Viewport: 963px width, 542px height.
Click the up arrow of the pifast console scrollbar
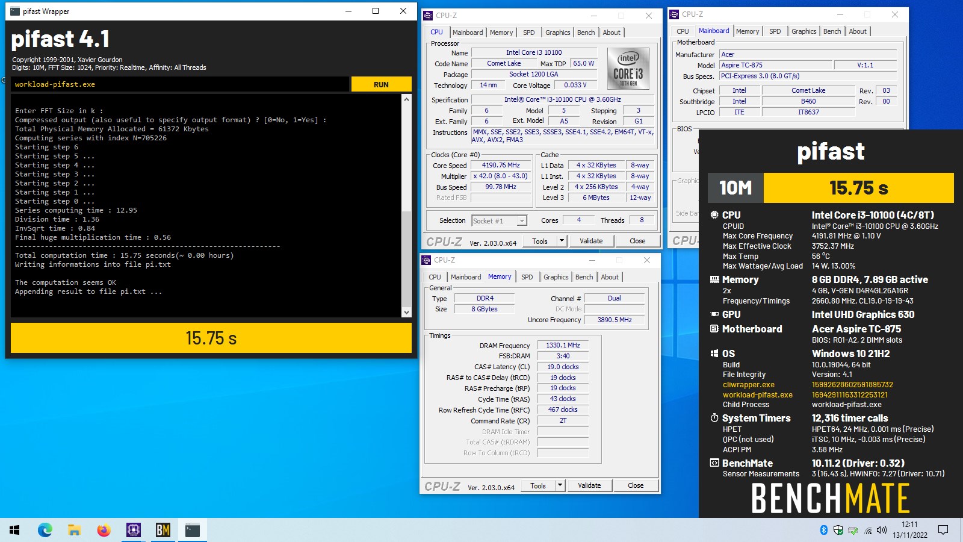pyautogui.click(x=406, y=99)
